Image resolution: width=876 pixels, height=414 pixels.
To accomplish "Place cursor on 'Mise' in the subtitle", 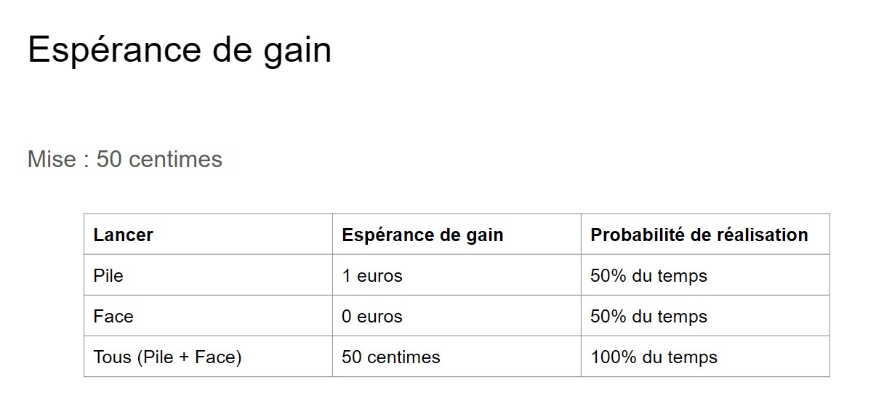I will [51, 159].
